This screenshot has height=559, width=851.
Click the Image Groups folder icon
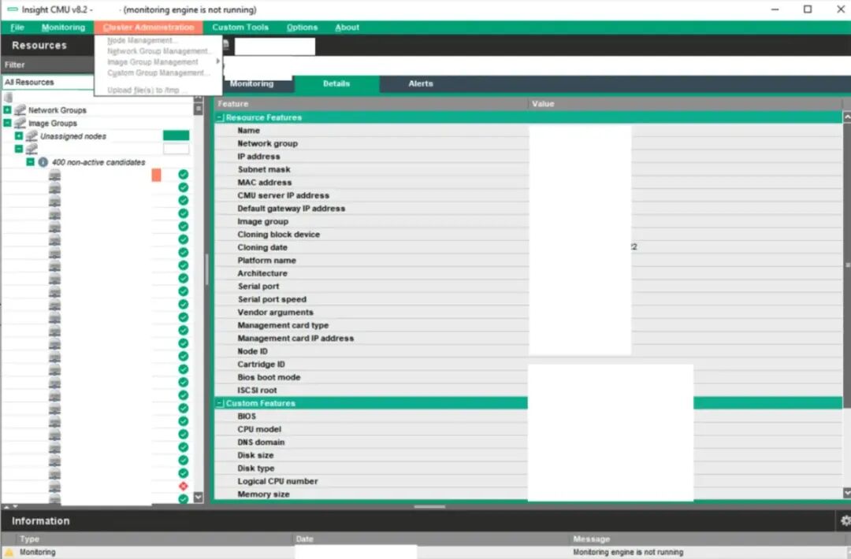(x=20, y=123)
